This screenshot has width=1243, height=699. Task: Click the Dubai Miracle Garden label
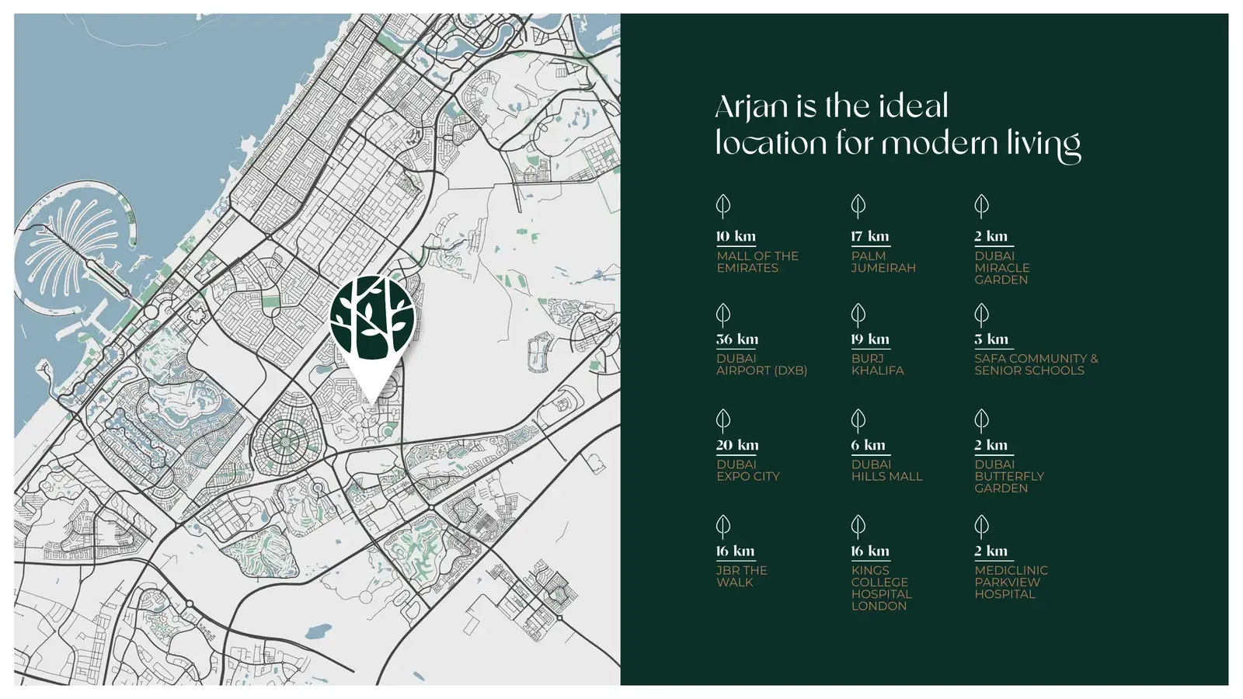(x=1002, y=268)
